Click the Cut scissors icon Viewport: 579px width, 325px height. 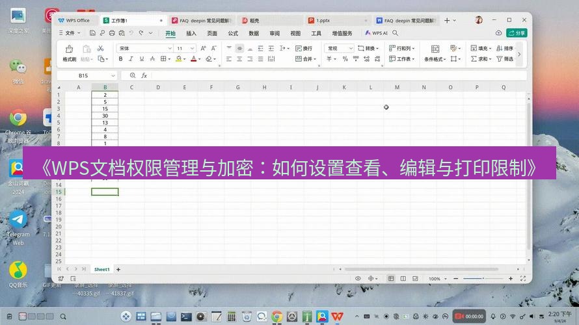click(x=100, y=48)
